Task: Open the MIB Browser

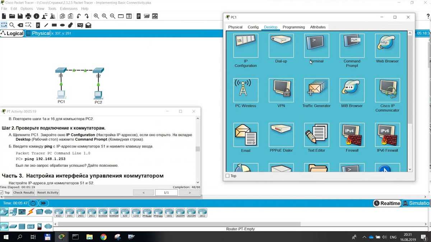Action: [x=352, y=90]
